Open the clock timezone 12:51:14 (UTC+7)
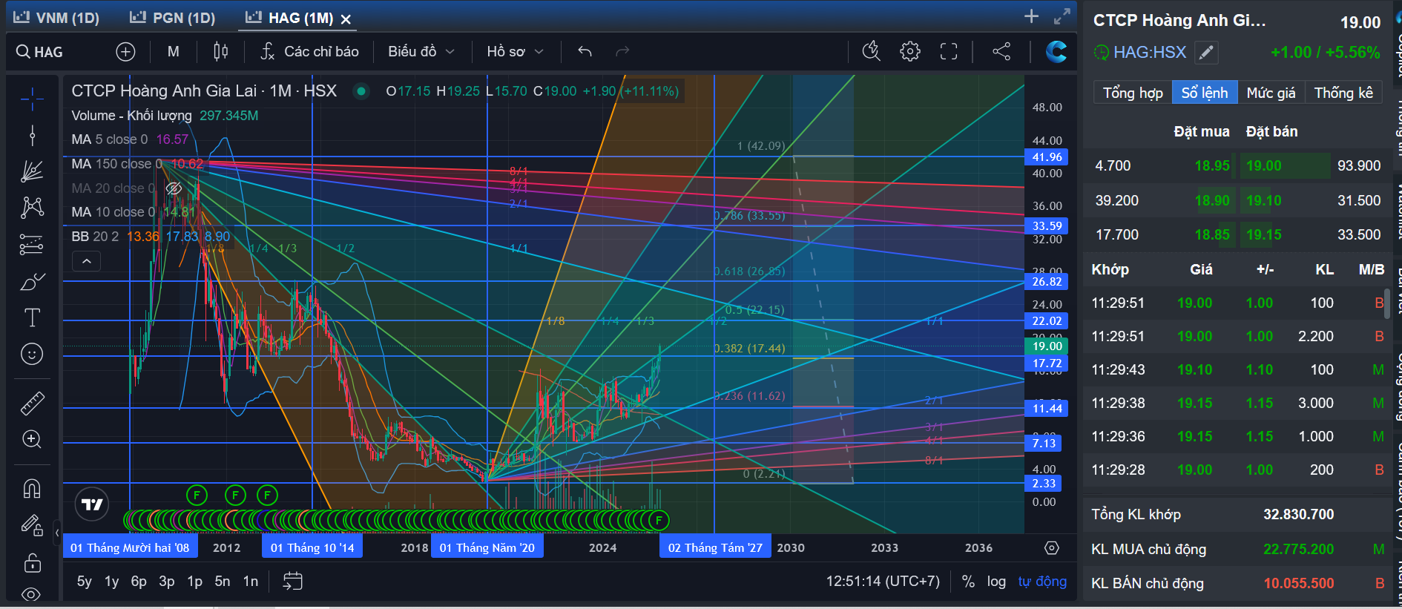The height and width of the screenshot is (609, 1402). (883, 582)
